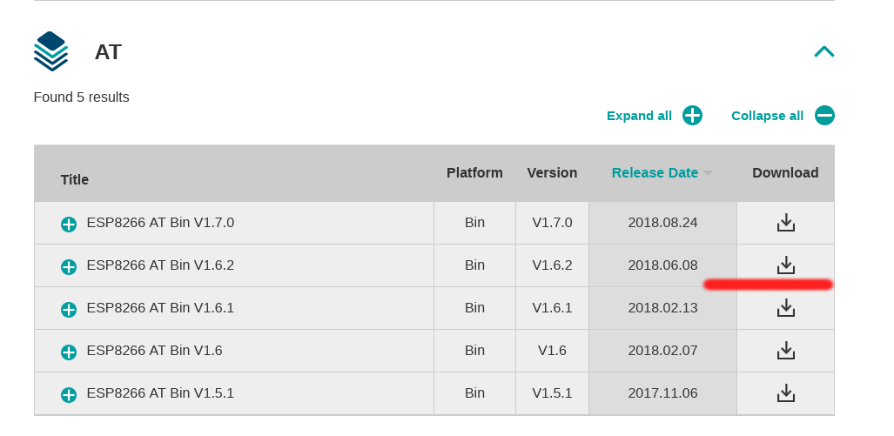
Task: Expand the ESP8266 AT Bin V1.6.1 row
Action: (69, 310)
